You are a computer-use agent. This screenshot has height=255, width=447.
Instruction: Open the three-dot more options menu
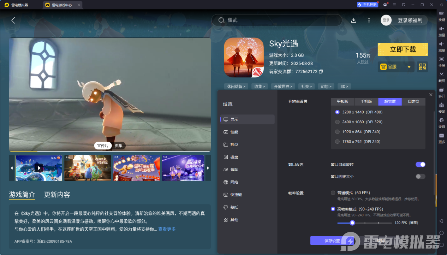369,20
